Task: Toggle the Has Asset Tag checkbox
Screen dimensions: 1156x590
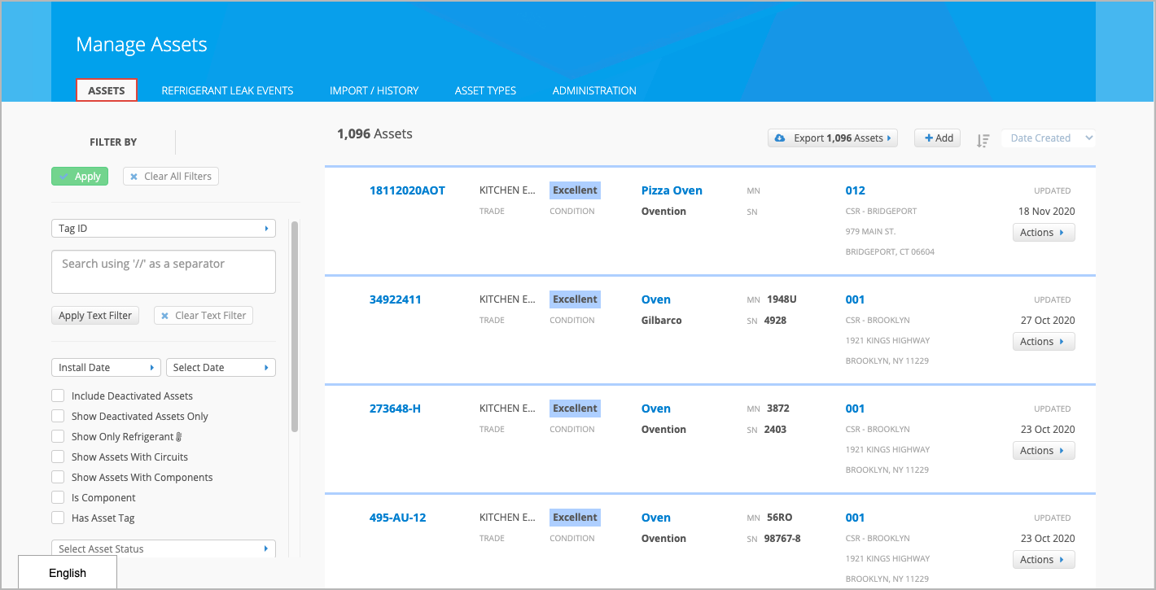Action: click(x=58, y=518)
